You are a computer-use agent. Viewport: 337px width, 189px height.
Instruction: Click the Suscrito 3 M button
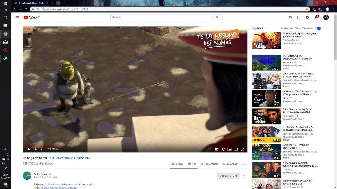pos(228,176)
